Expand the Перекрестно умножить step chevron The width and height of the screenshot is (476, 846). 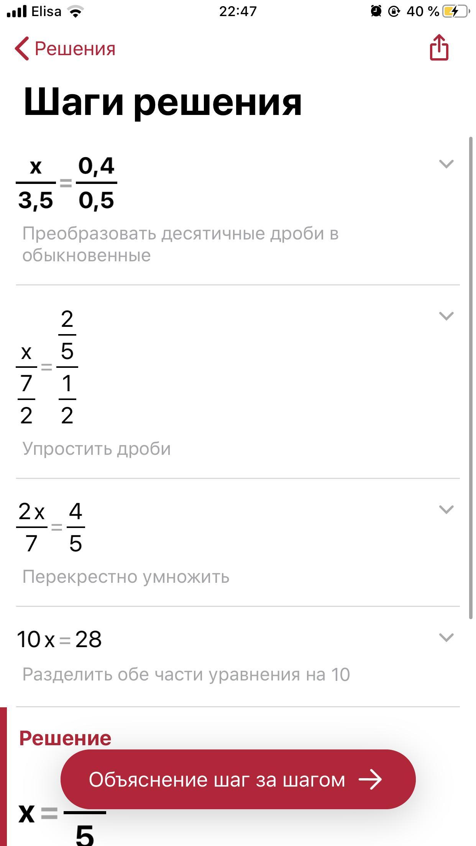click(x=446, y=510)
